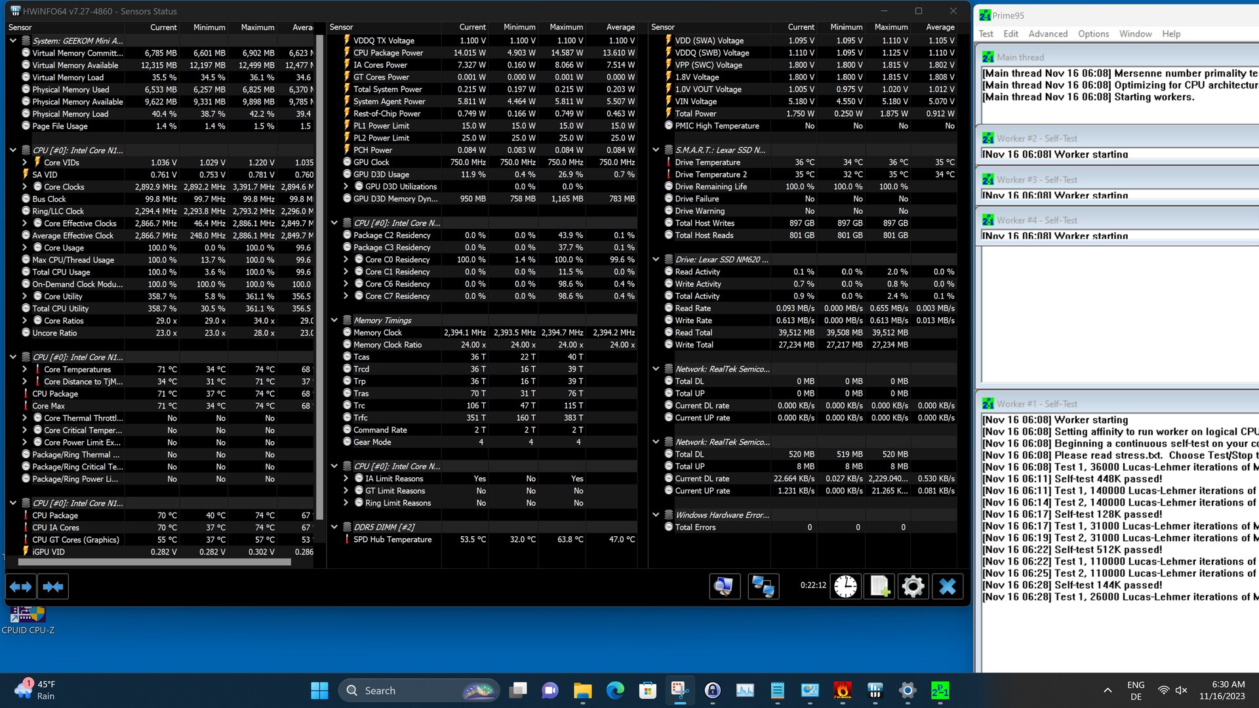The width and height of the screenshot is (1259, 708).
Task: Open the HWiNFO summary monitor icon
Action: tap(724, 586)
